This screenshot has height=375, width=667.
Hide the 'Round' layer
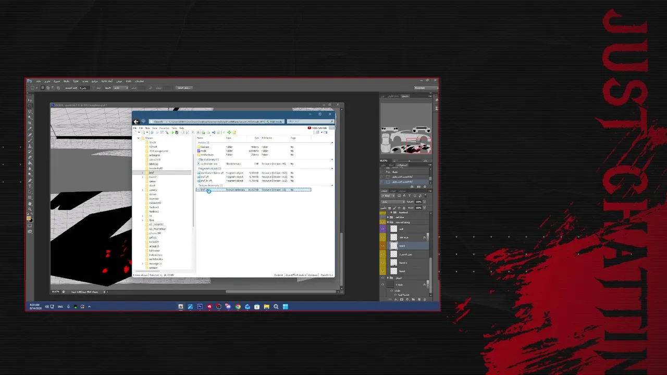[x=383, y=271]
